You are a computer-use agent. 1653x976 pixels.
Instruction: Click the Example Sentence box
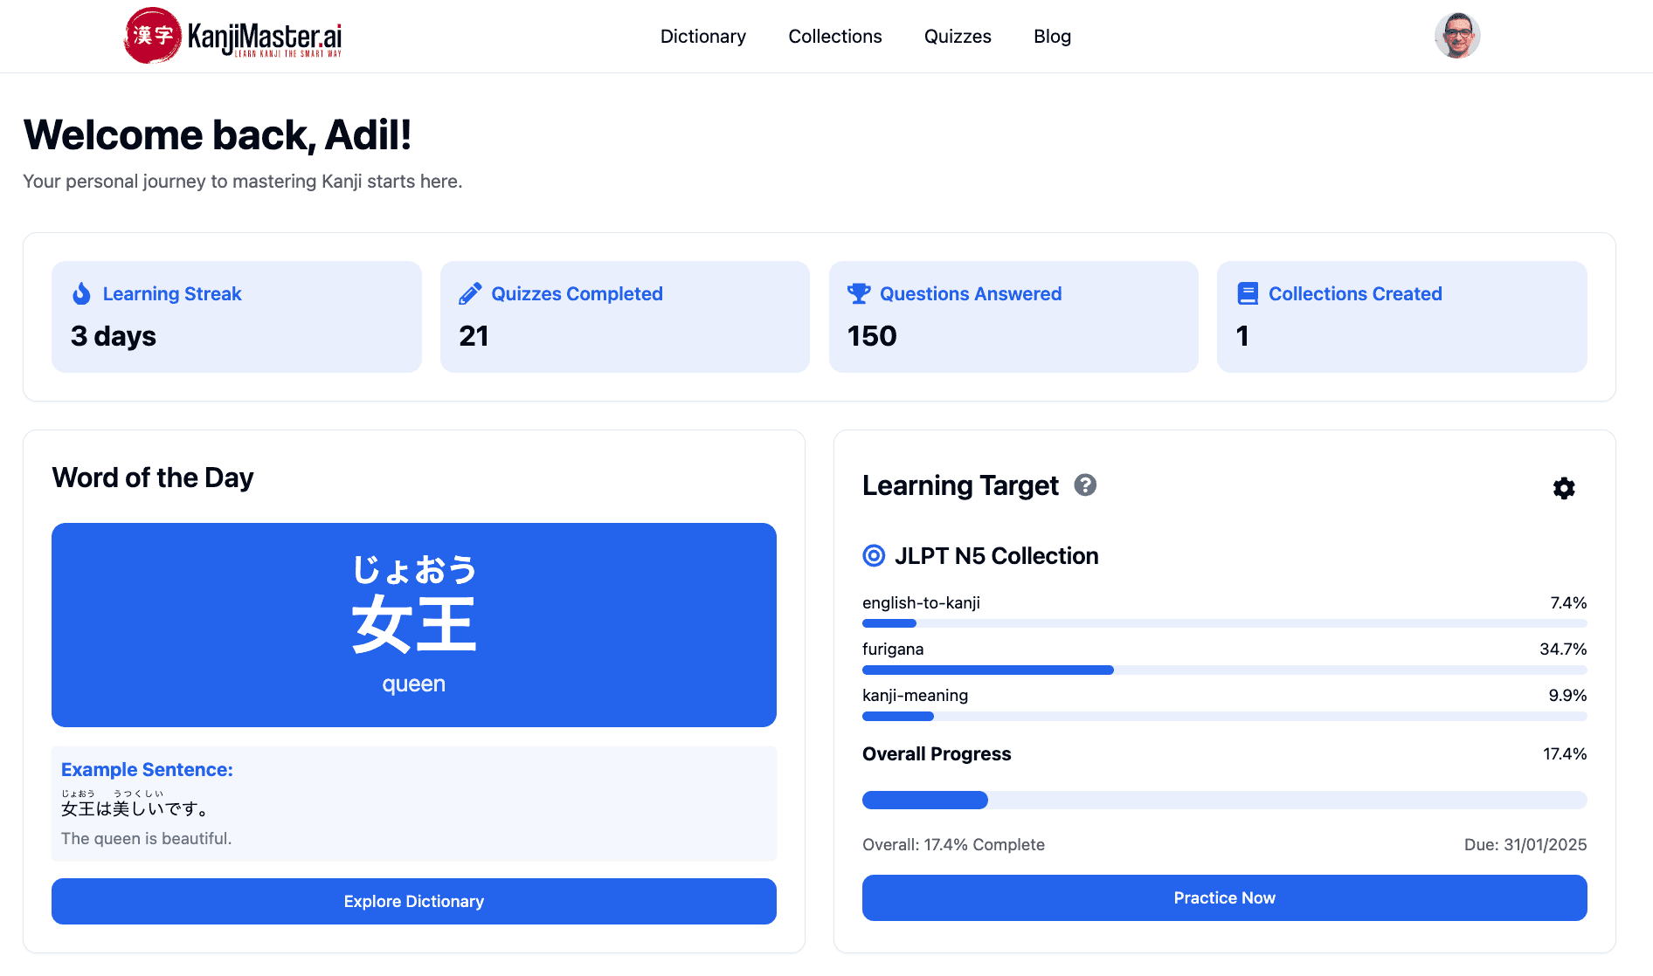tap(413, 803)
